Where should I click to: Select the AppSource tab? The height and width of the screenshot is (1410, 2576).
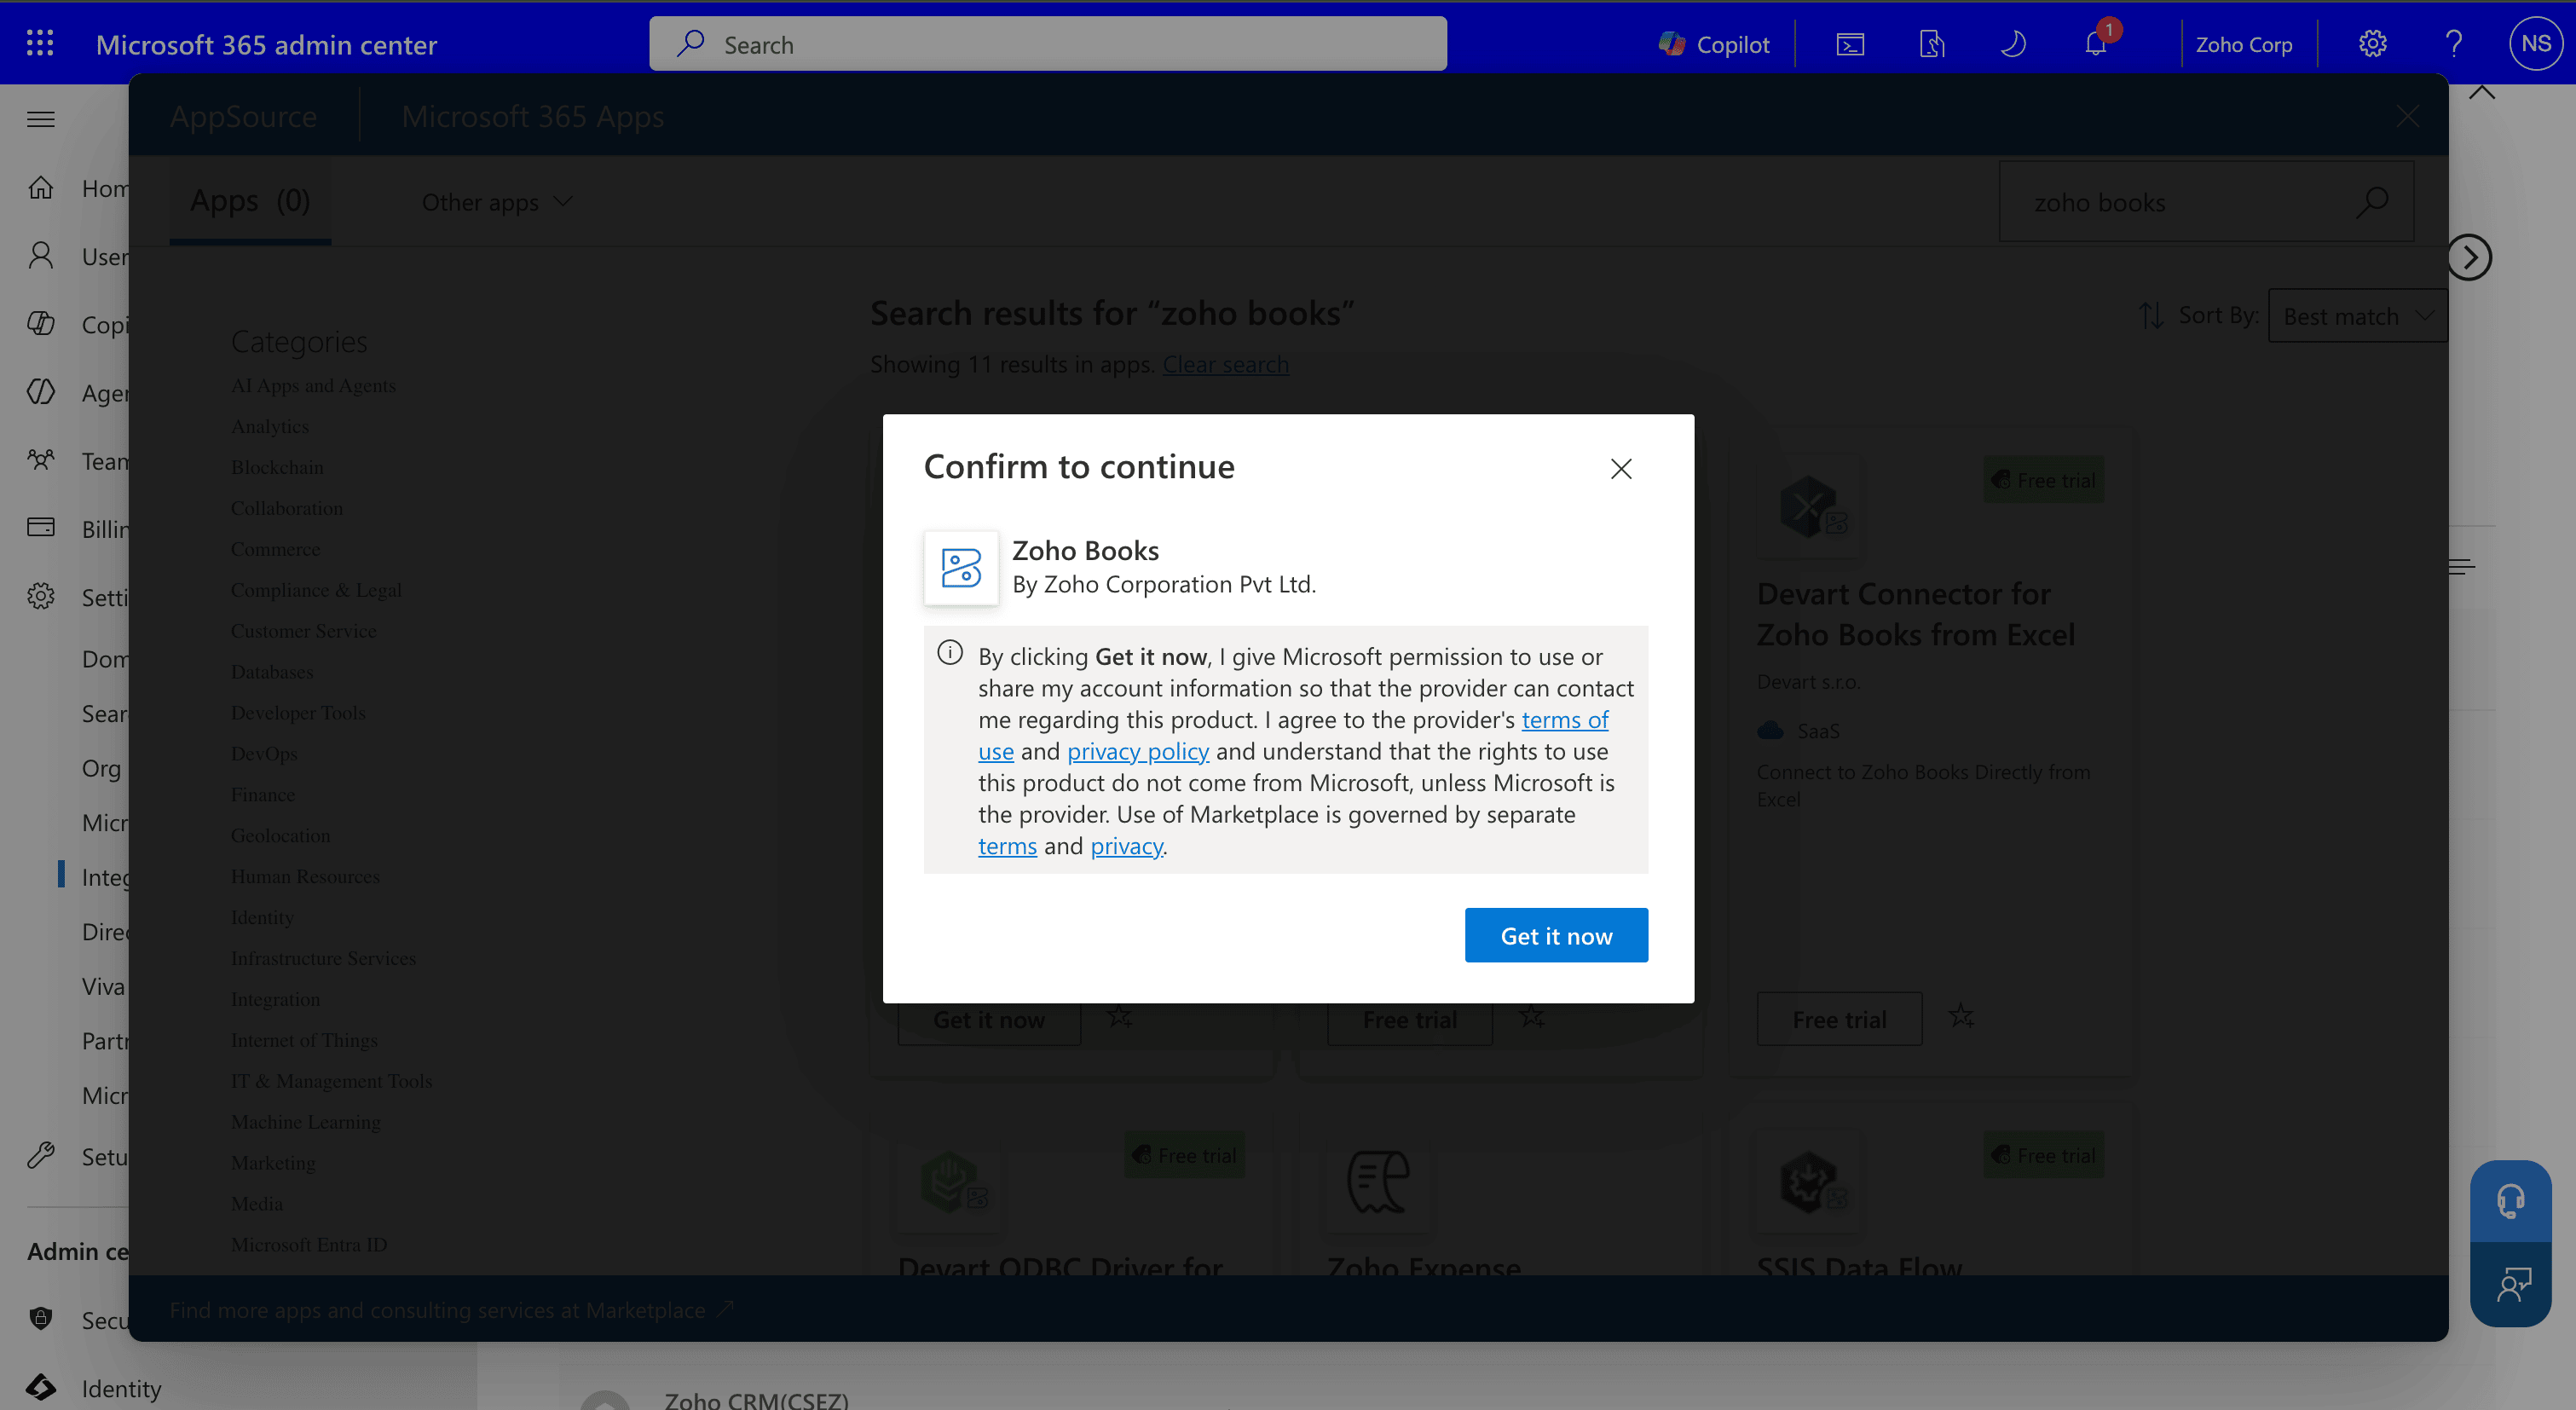point(243,117)
